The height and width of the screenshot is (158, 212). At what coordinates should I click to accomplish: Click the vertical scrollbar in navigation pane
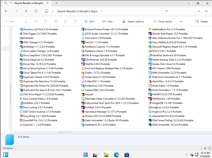[11, 94]
